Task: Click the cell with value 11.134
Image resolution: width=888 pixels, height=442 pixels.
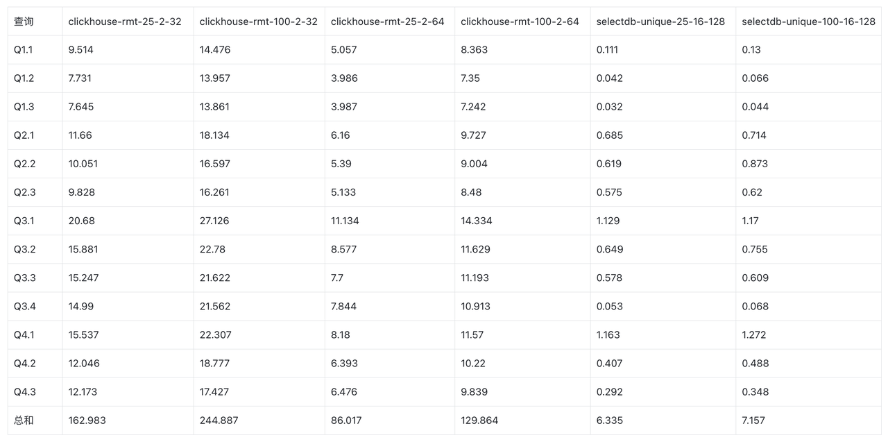Action: point(345,221)
